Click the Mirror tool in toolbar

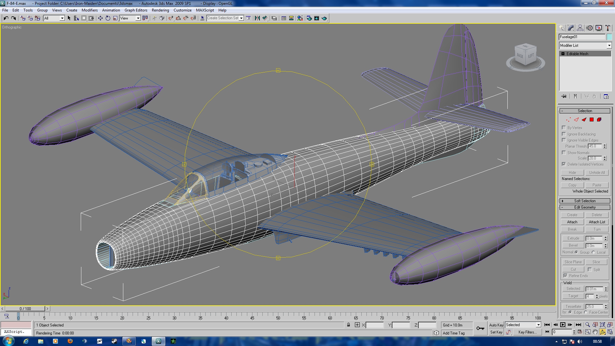click(x=257, y=18)
